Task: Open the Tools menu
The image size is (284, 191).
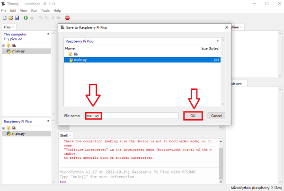Action: coord(45,10)
